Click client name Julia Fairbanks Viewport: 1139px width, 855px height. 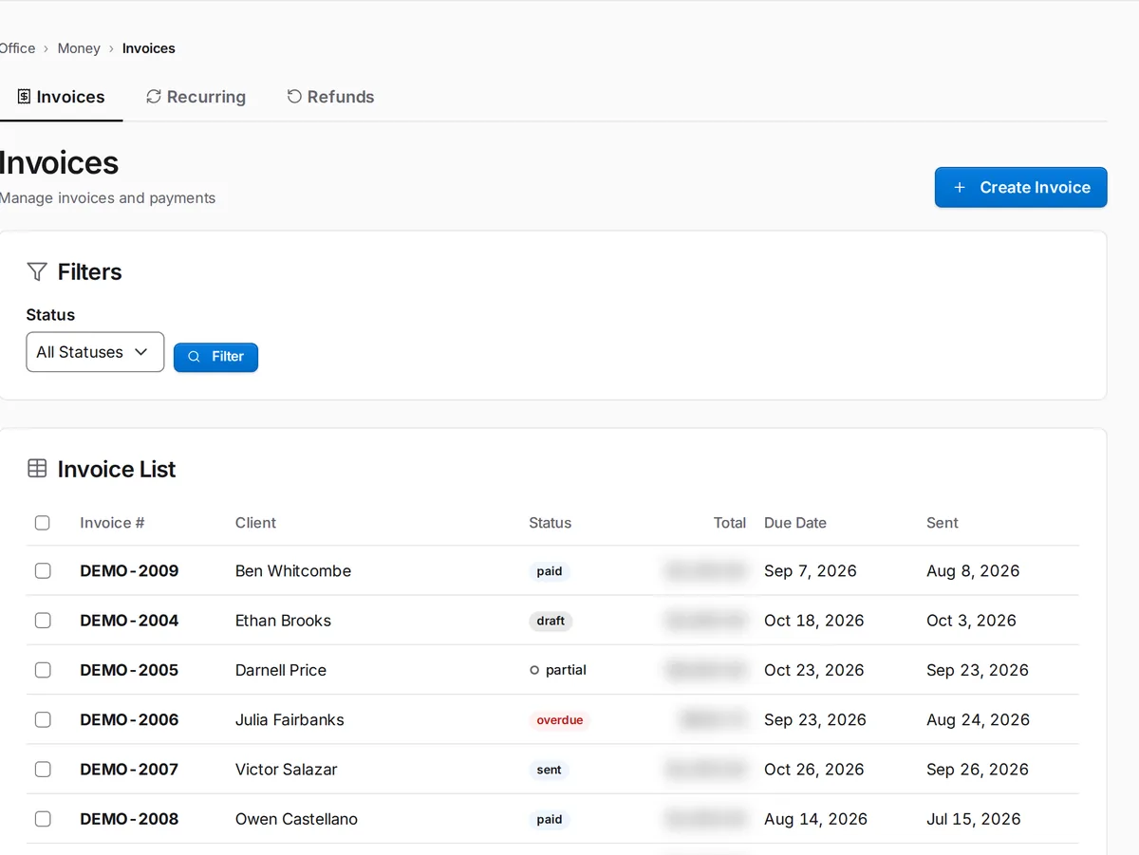tap(289, 720)
